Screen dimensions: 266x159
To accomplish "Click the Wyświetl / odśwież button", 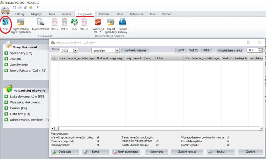I will [135, 50].
